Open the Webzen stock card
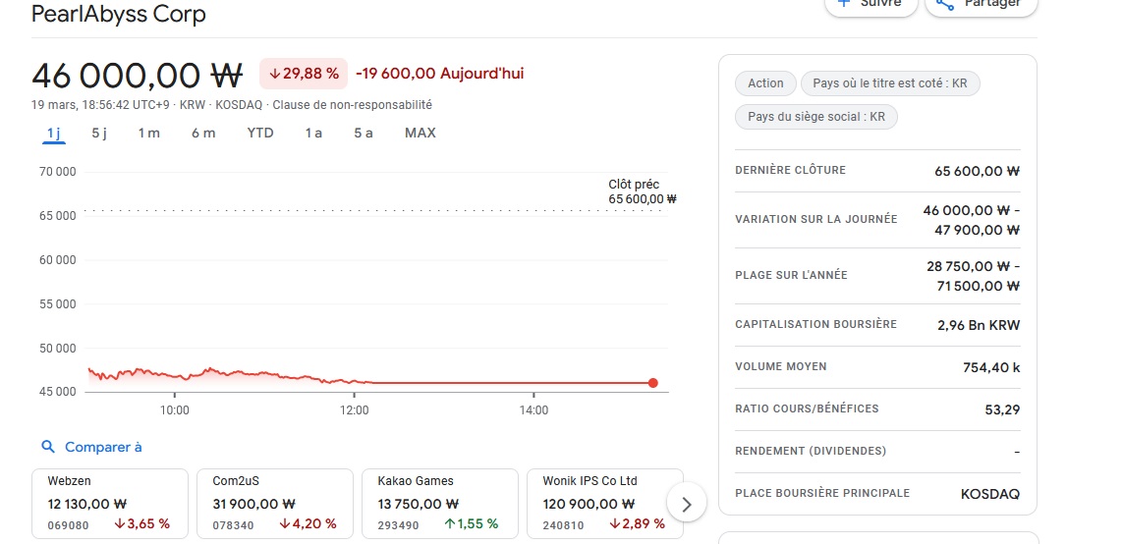Viewport: 1122px width, 544px height. point(109,503)
